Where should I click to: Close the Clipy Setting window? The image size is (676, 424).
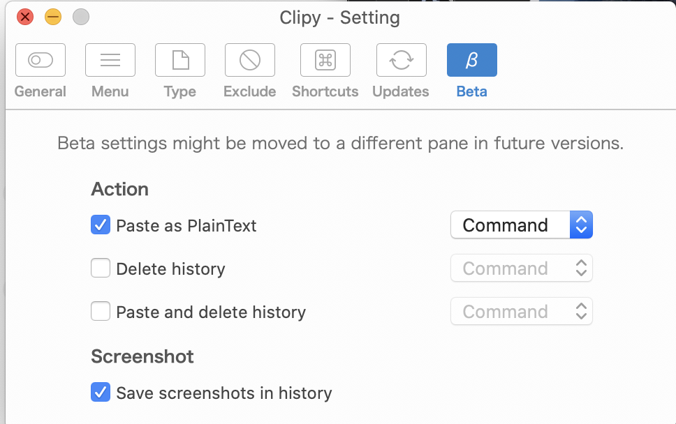tap(25, 17)
